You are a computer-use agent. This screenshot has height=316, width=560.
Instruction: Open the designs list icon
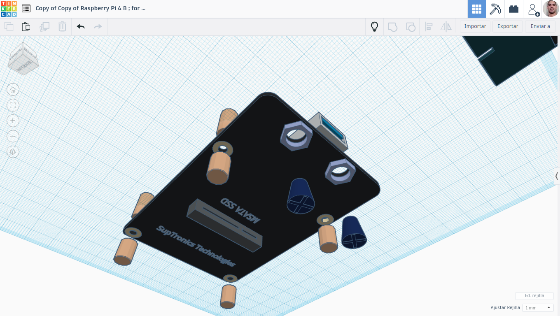(26, 9)
